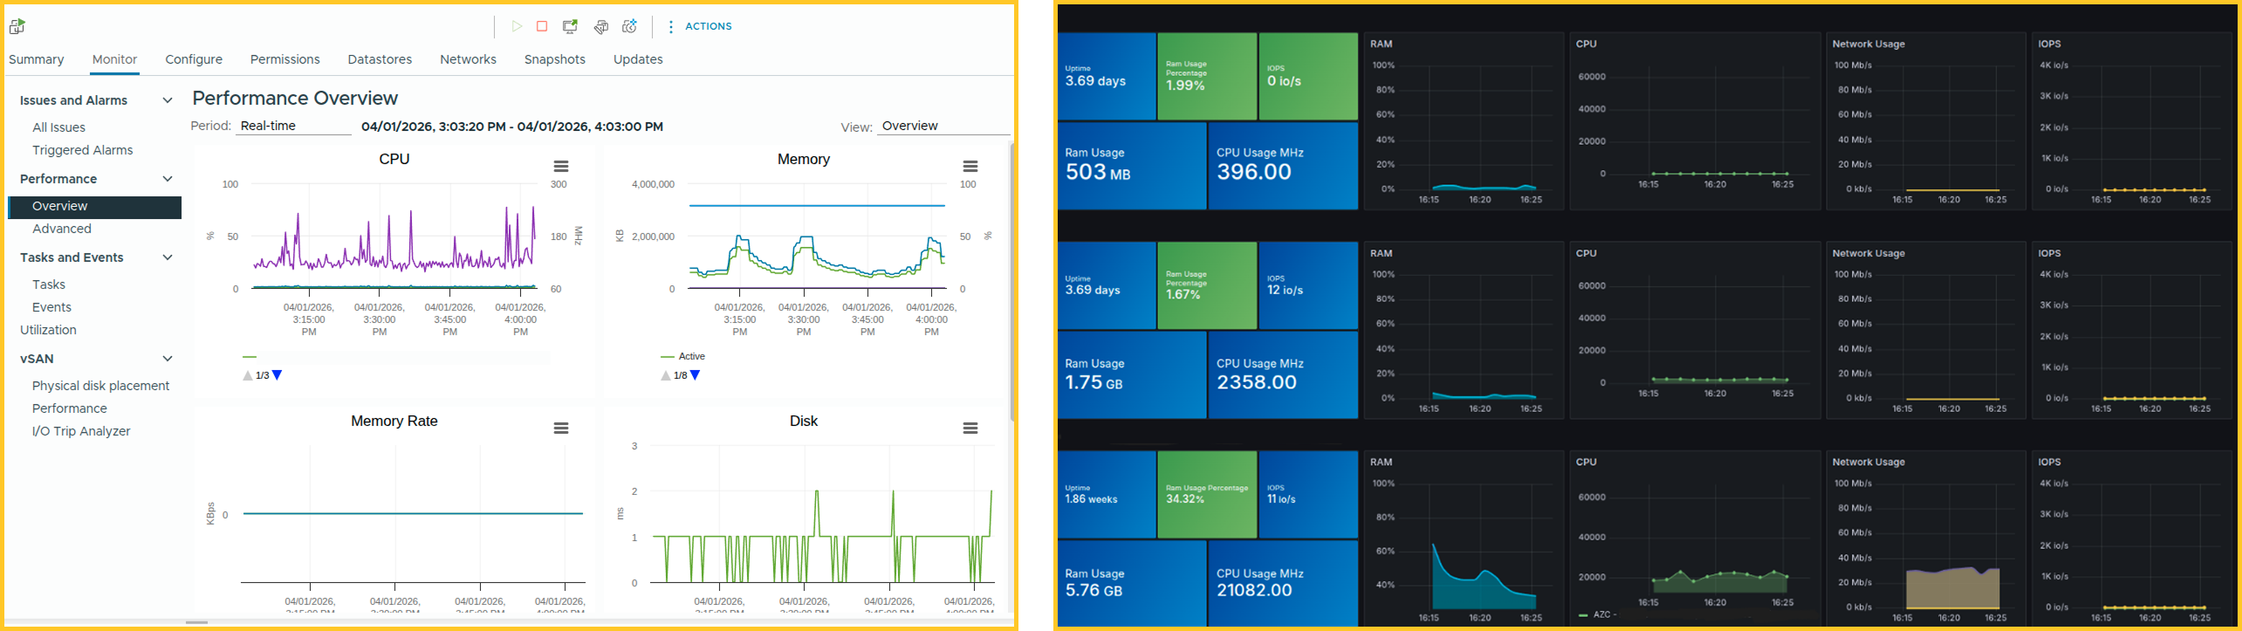This screenshot has height=631, width=2242.
Task: Click blue next-page arrow beside 1/8 legend
Action: [x=696, y=375]
